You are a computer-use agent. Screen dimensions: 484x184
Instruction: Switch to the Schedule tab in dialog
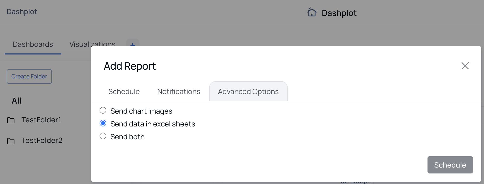[124, 91]
